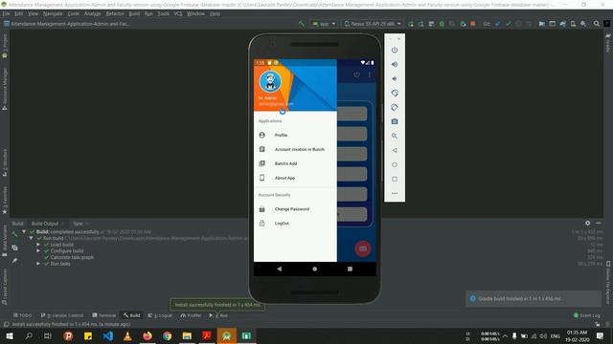
Task: Open emulator extended controls (three dots)
Action: (395, 193)
